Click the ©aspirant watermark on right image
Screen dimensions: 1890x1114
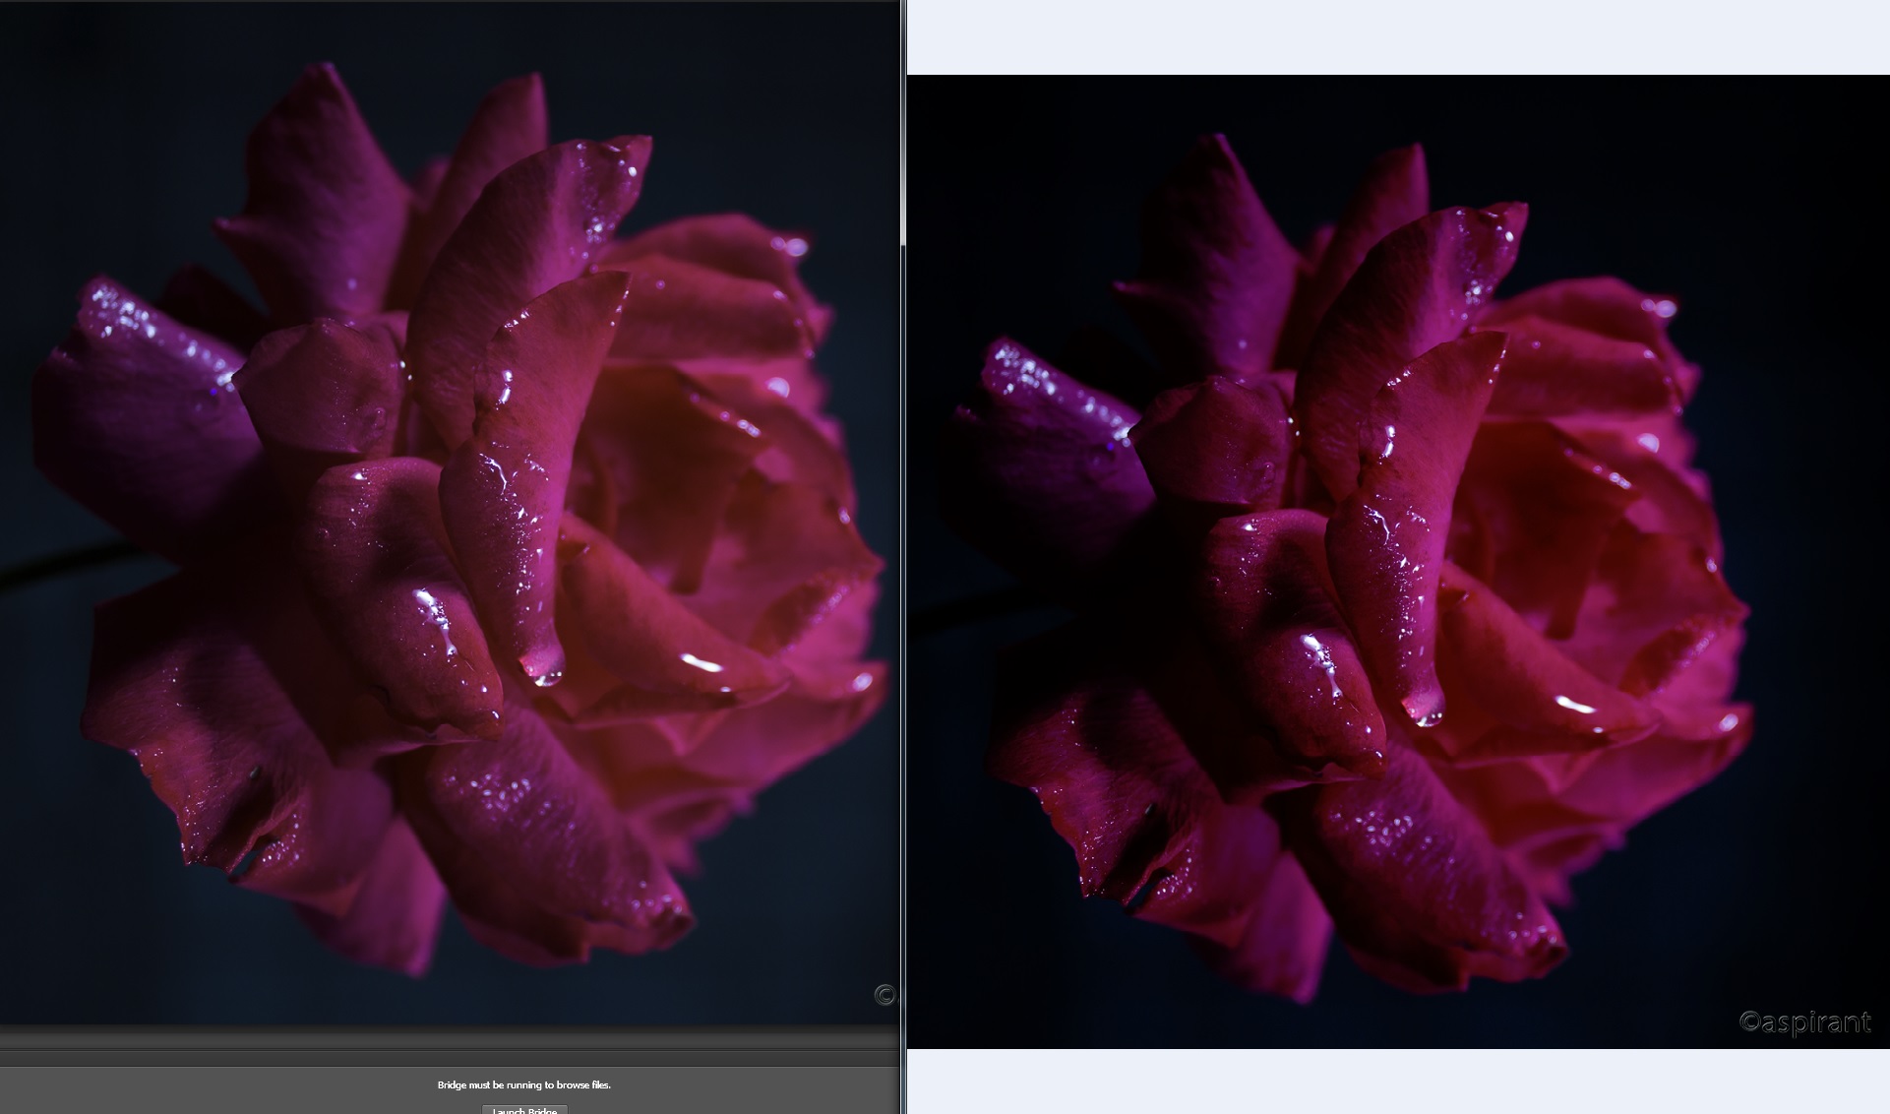click(1804, 1021)
